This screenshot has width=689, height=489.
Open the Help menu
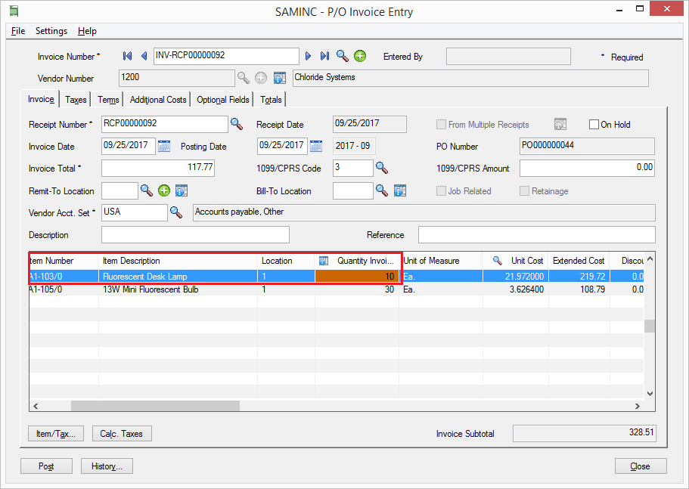point(87,31)
